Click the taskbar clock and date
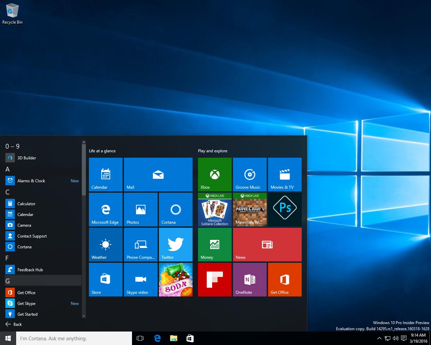 [x=418, y=338]
